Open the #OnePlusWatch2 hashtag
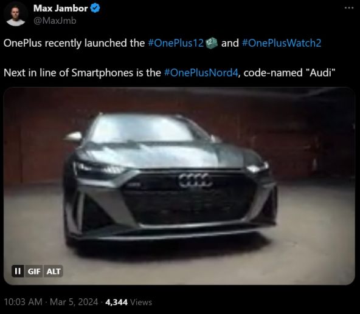Viewport: 360px width, 314px height. tap(282, 43)
